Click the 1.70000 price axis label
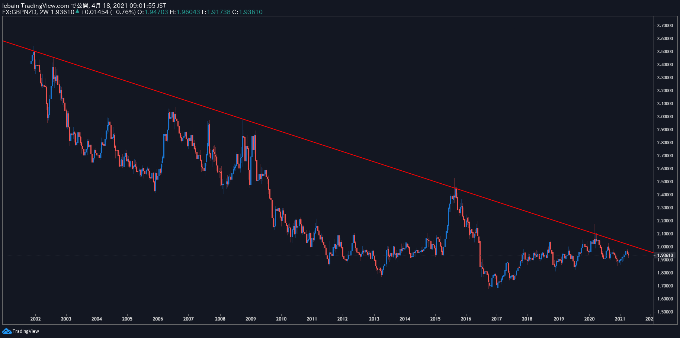This screenshot has height=338, width=680. point(665,286)
